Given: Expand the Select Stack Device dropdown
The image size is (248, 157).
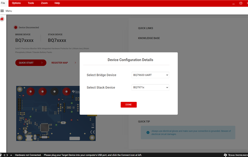Looking at the screenshot, I should click(150, 87).
